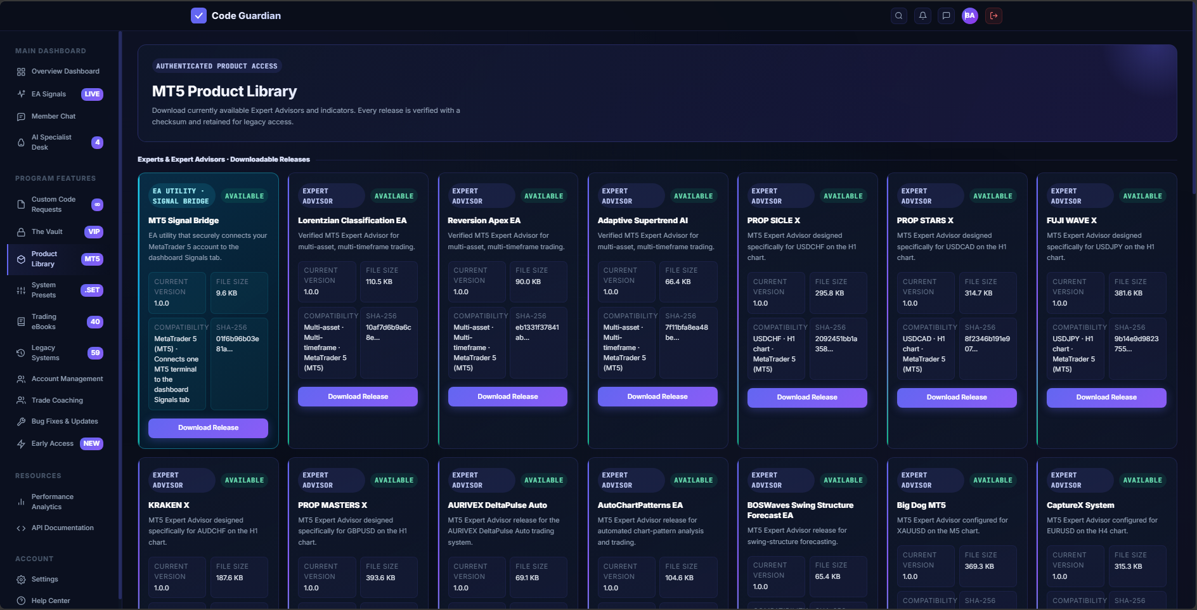Click the MT5 Product Library heading
Screen dimensions: 1197x610
(224, 91)
